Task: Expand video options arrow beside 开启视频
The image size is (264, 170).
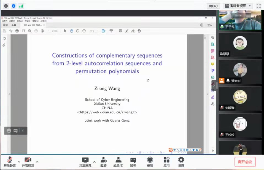Action: coord(37,162)
